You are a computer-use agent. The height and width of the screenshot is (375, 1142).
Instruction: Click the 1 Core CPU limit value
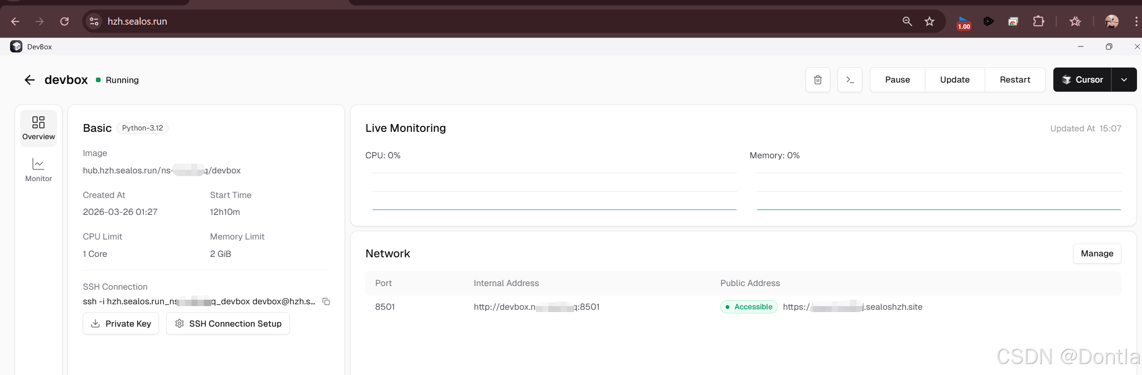pyautogui.click(x=95, y=254)
